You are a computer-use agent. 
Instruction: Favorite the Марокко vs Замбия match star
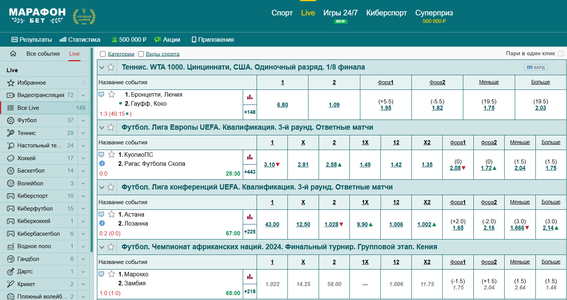(112, 274)
